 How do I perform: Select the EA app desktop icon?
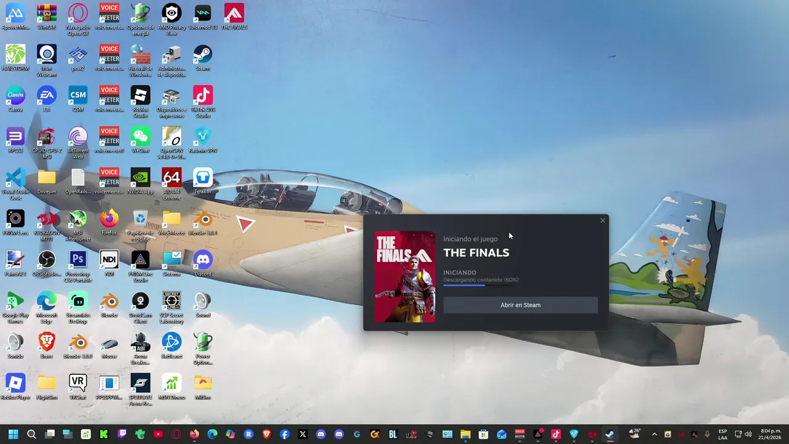47,99
